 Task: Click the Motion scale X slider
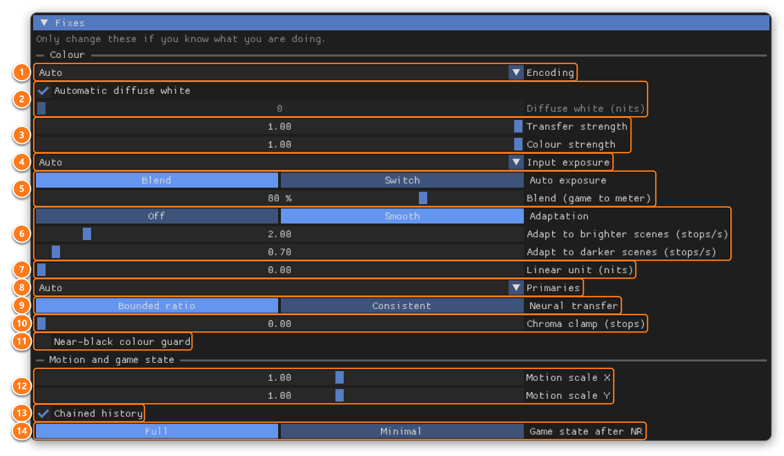pos(280,377)
